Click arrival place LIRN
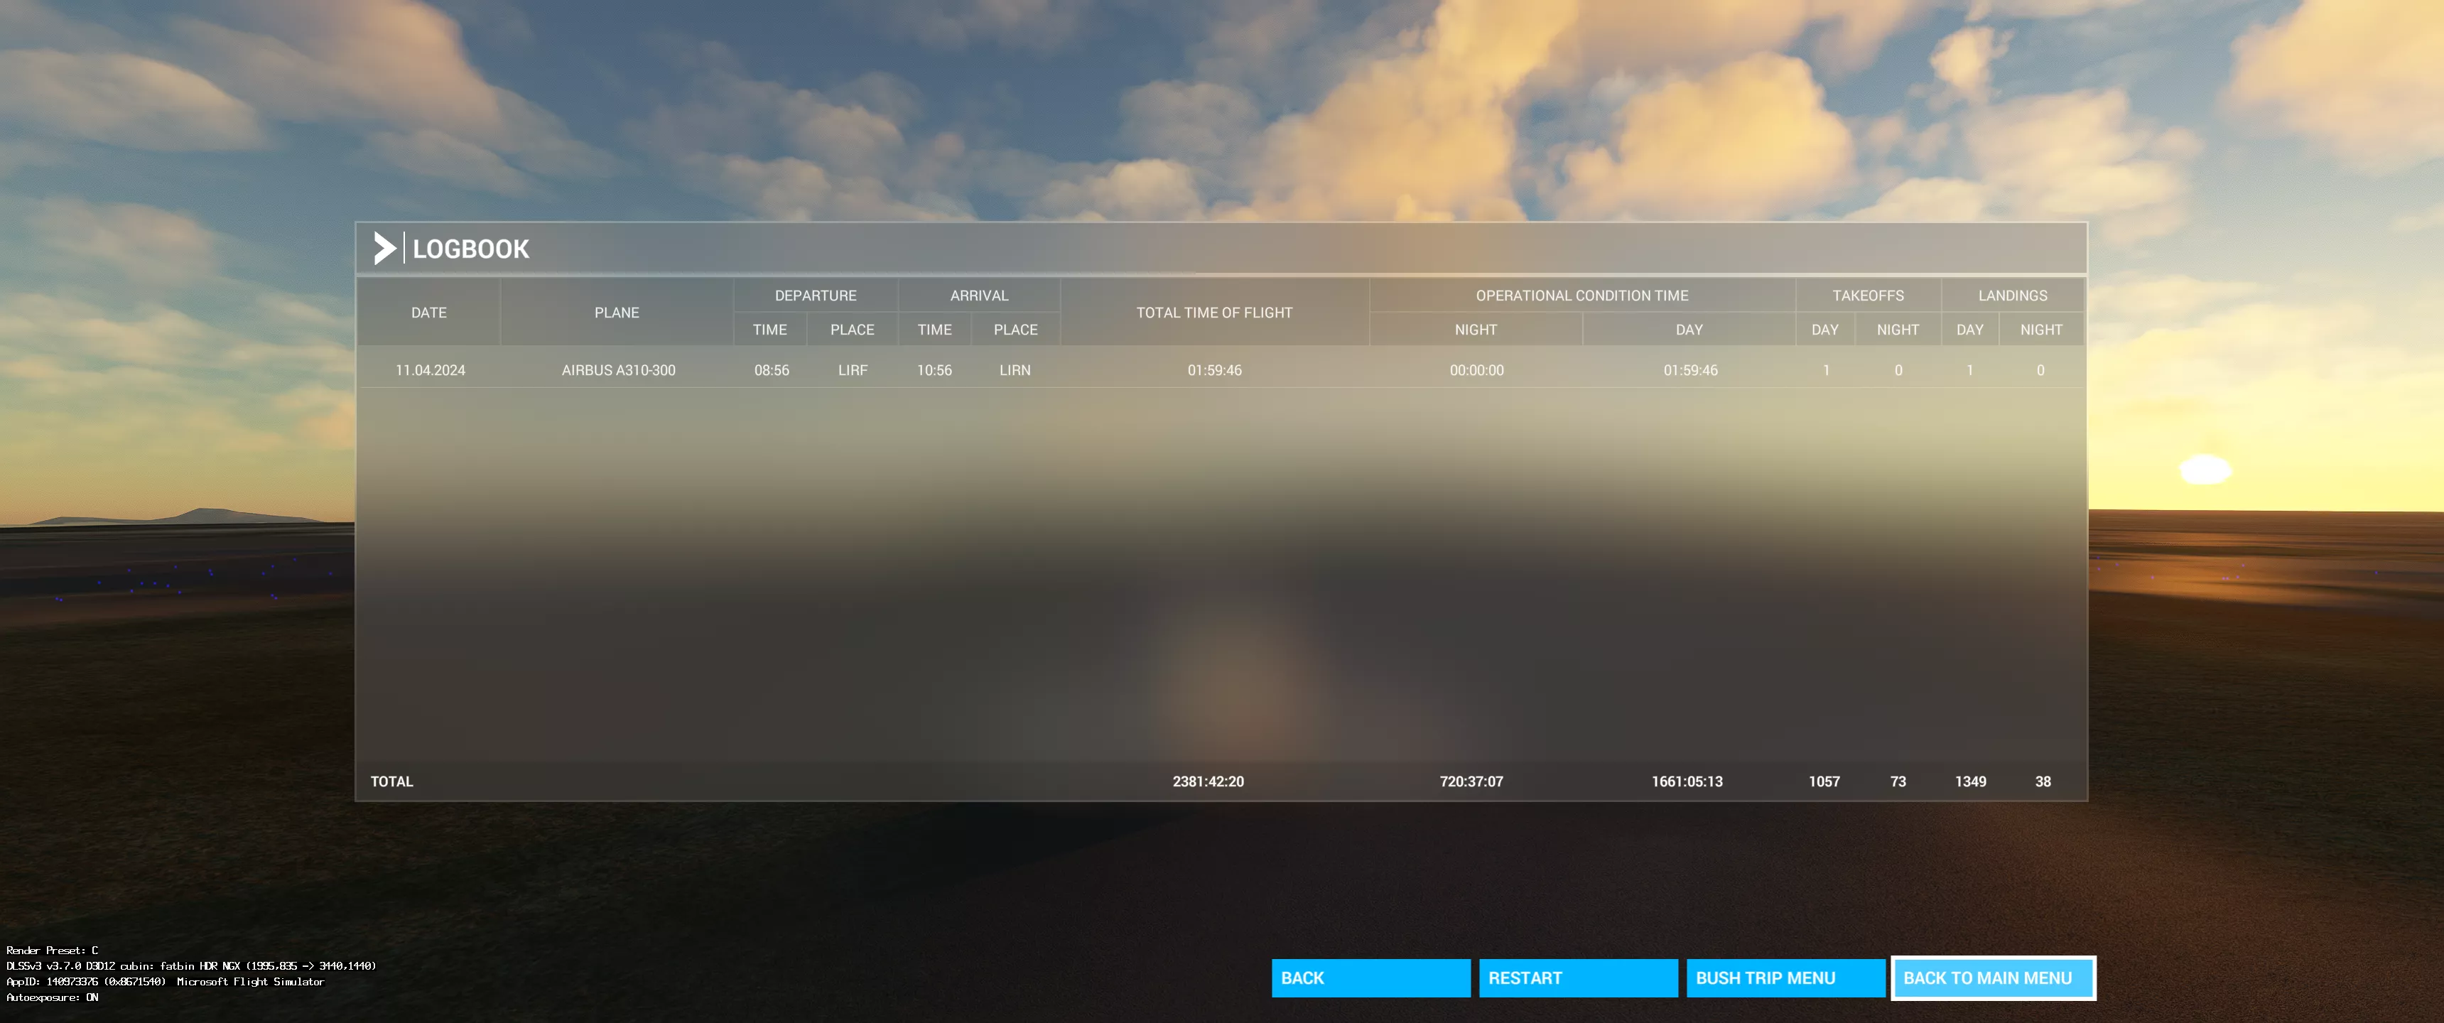 1015,370
